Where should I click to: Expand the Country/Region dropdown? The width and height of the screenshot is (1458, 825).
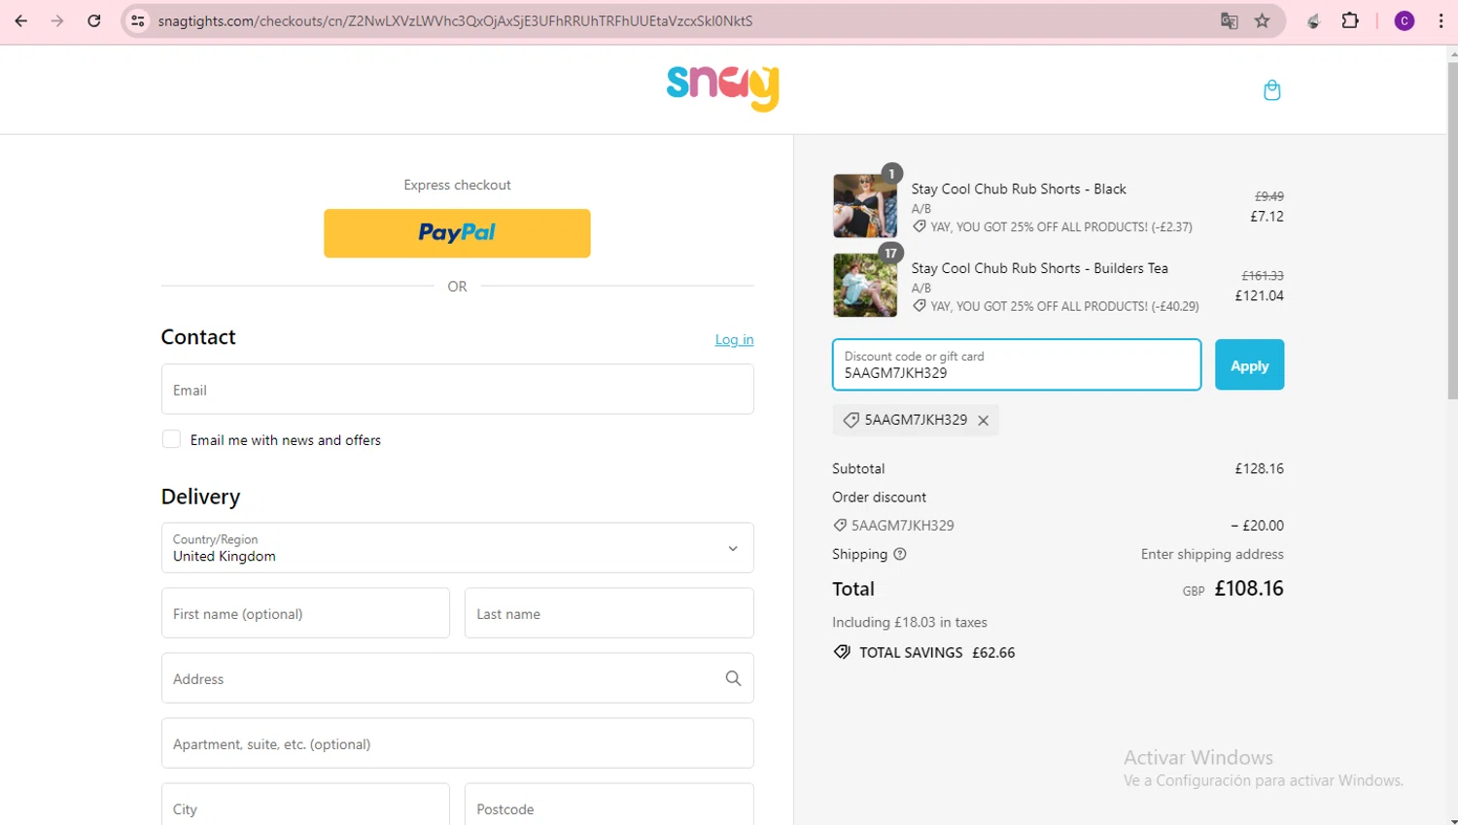tap(457, 548)
